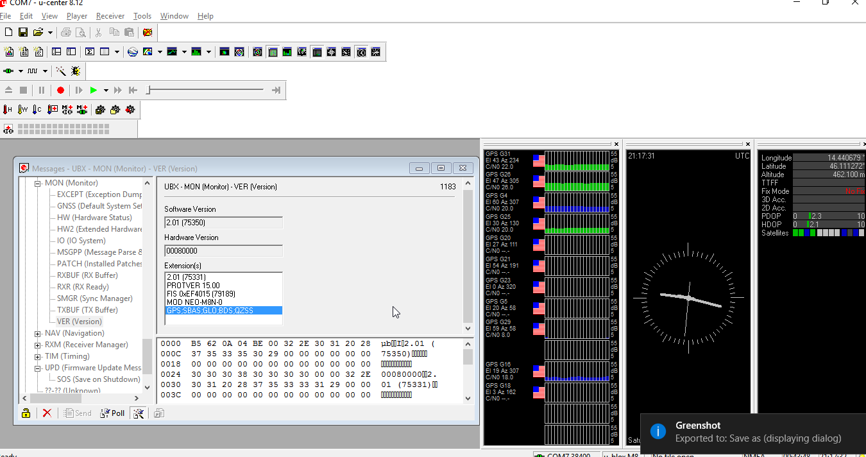Click the padlock icon in Messages window
This screenshot has width=866, height=457.
(x=26, y=413)
